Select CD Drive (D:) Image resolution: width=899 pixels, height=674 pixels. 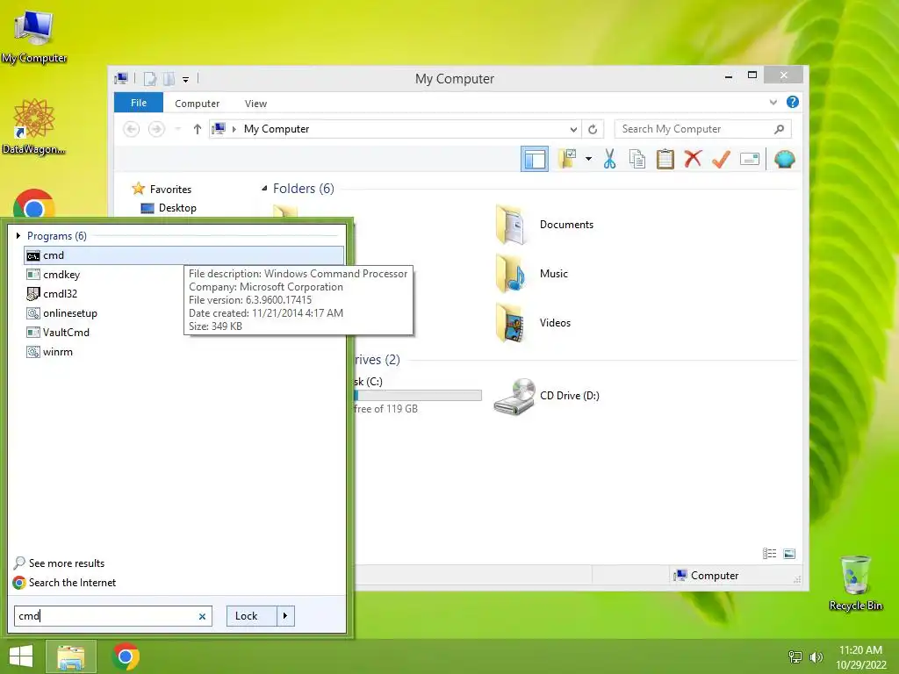[546, 396]
